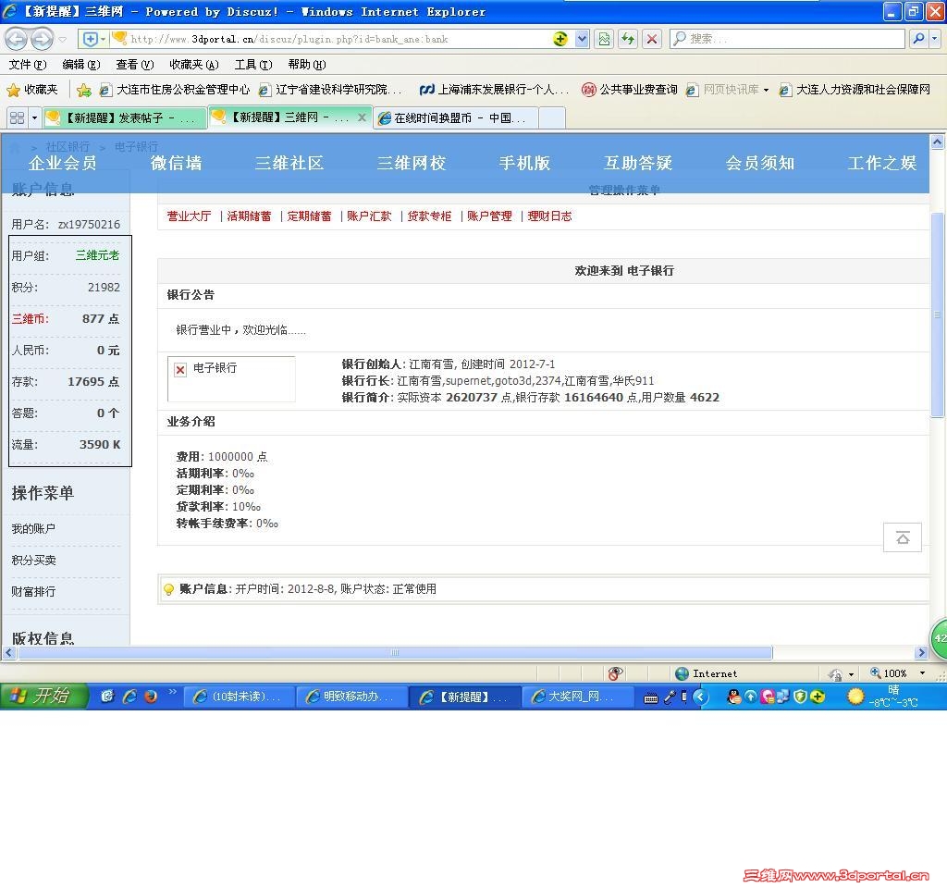Stop loading with the red X icon

click(x=652, y=39)
